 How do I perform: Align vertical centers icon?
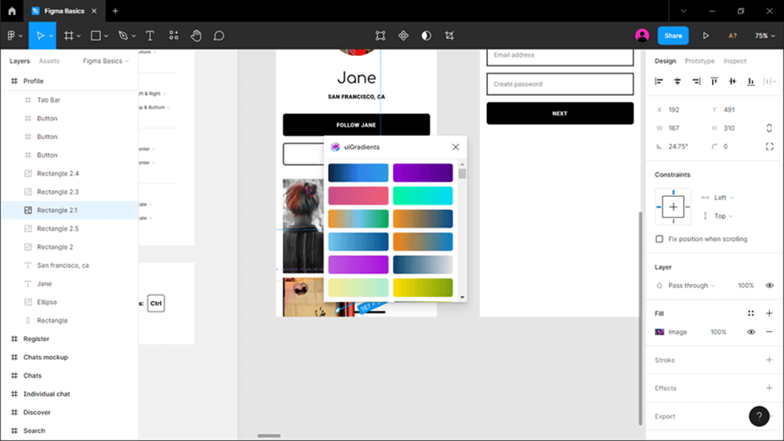point(732,81)
